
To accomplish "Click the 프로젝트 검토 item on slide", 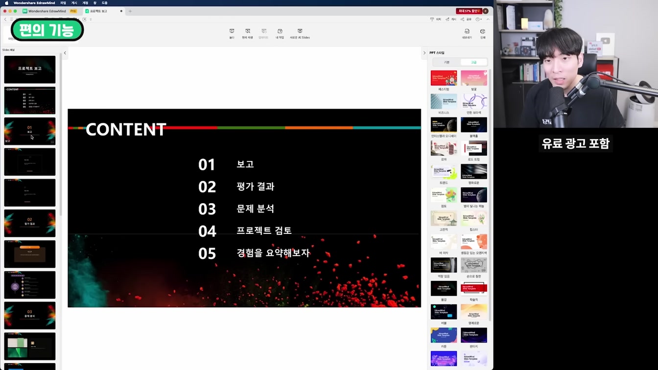I will (x=264, y=231).
